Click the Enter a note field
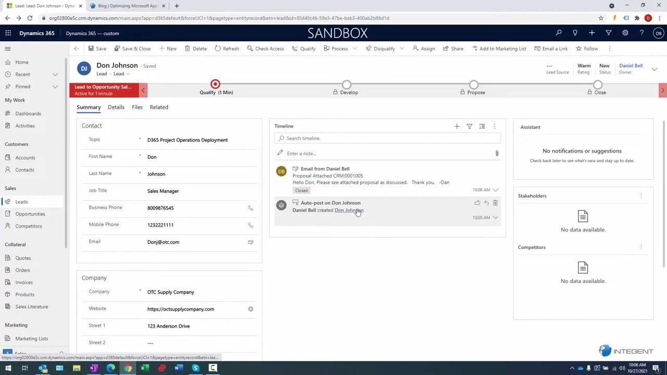This screenshot has width=667, height=375. click(388, 153)
